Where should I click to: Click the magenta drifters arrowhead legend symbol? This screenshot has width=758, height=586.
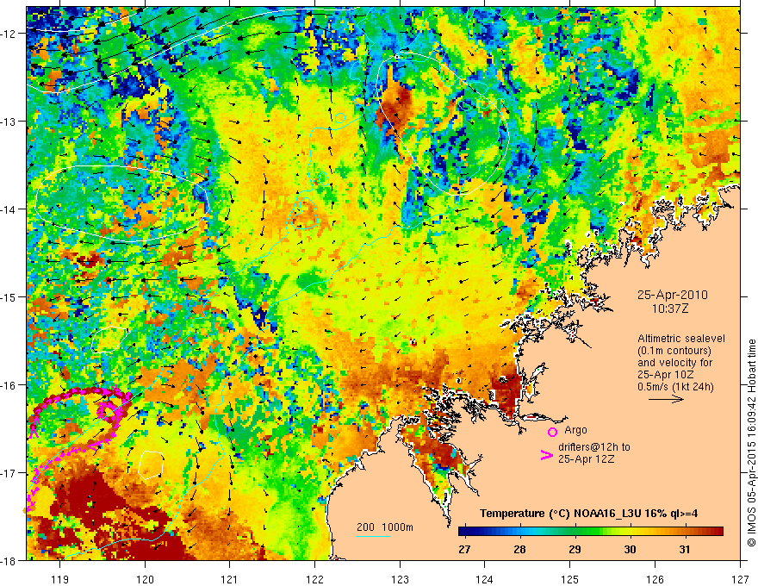click(x=546, y=454)
